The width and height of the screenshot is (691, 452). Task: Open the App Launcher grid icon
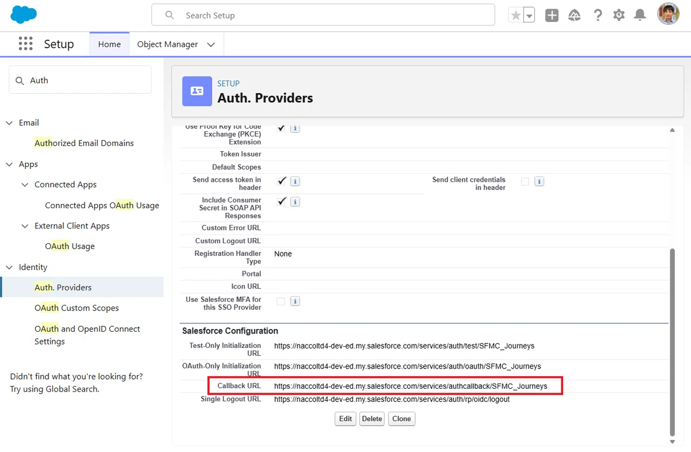point(25,44)
